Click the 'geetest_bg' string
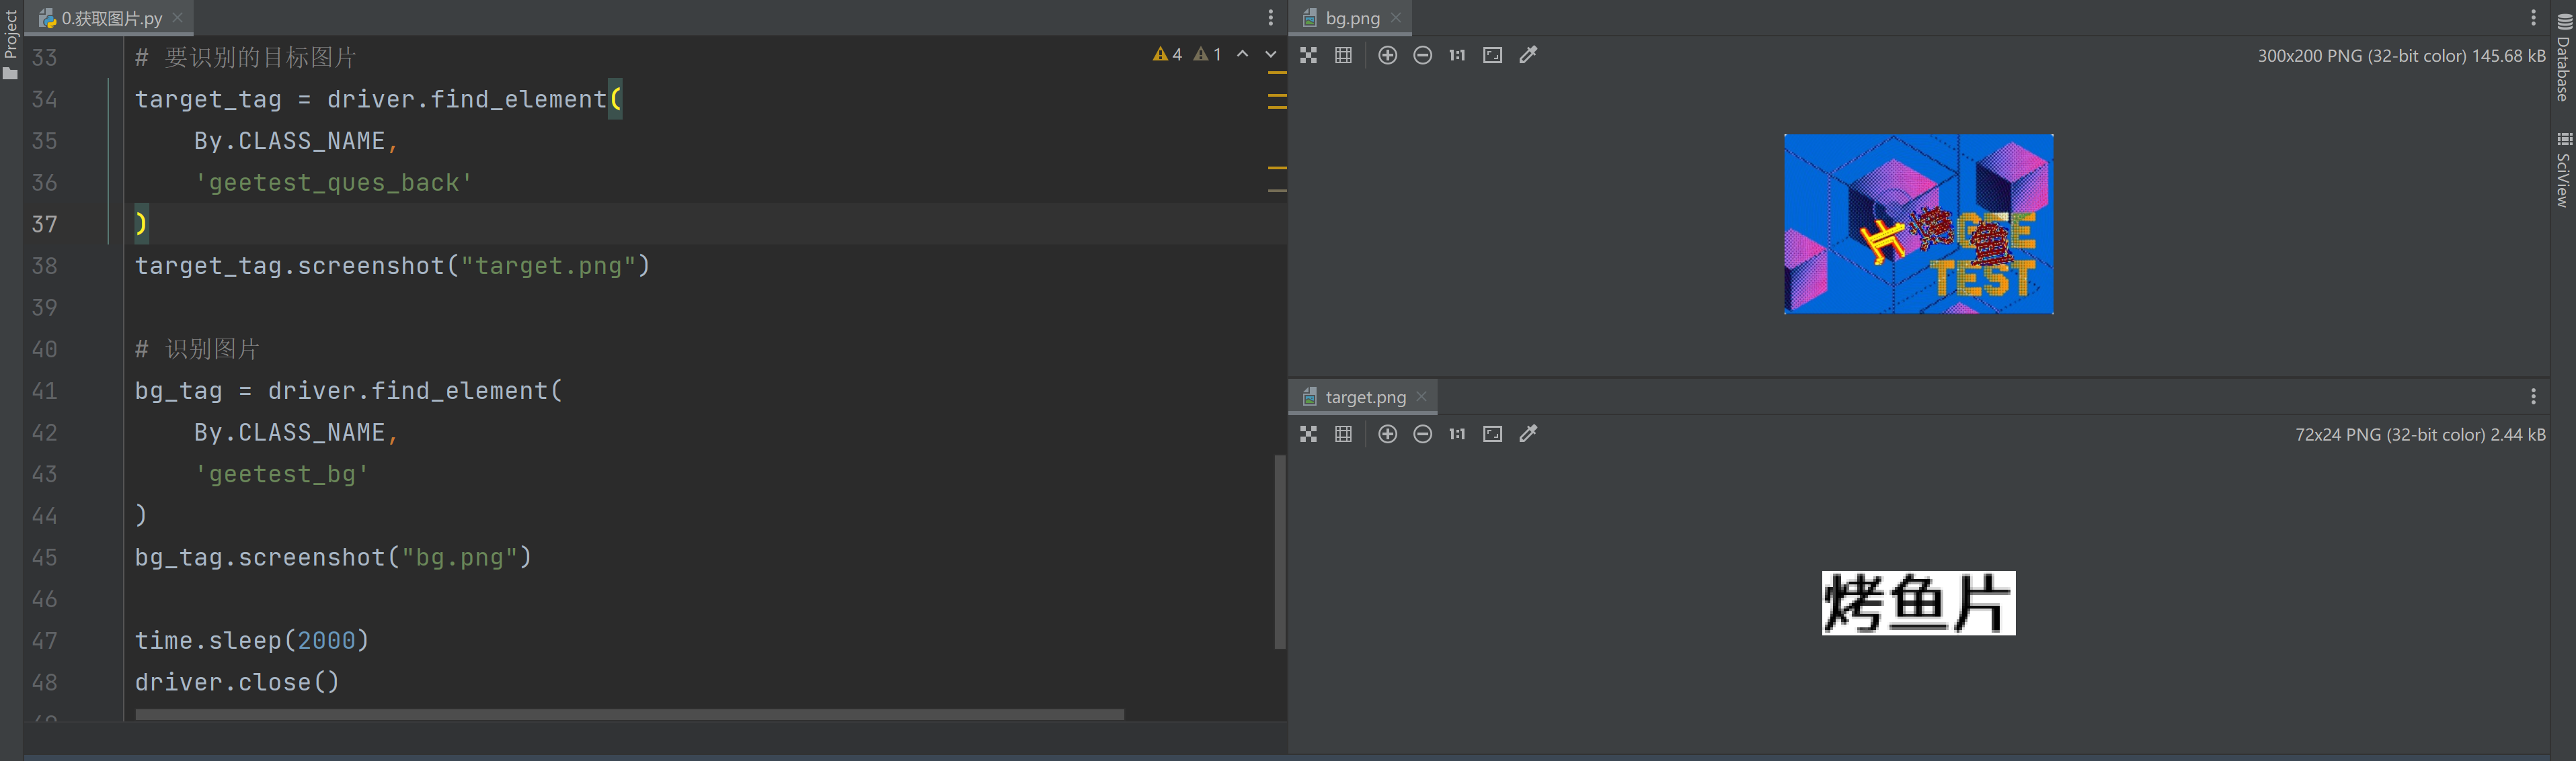This screenshot has width=2576, height=761. tap(282, 474)
